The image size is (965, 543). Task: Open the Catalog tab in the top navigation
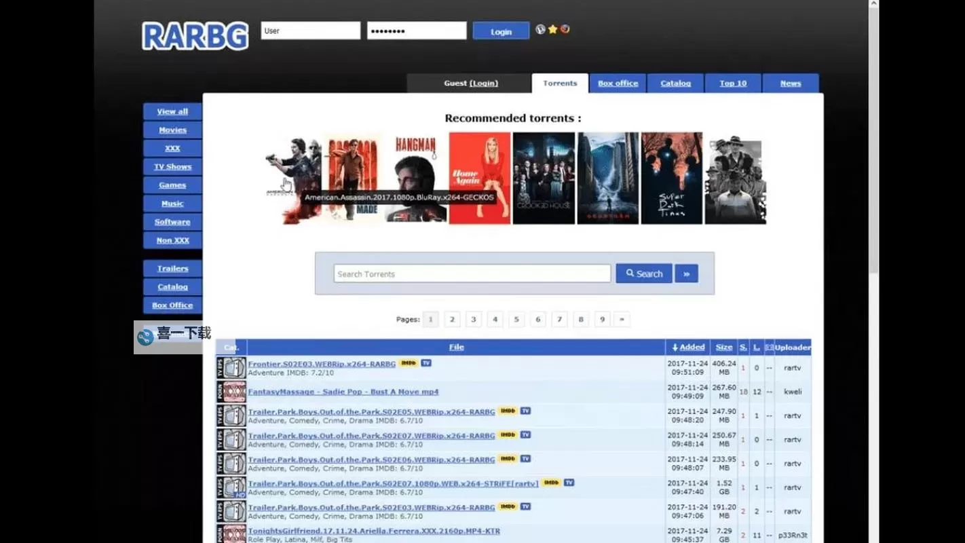pos(675,83)
